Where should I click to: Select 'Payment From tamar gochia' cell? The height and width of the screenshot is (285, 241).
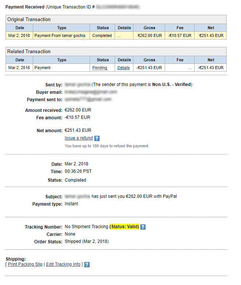(61, 35)
